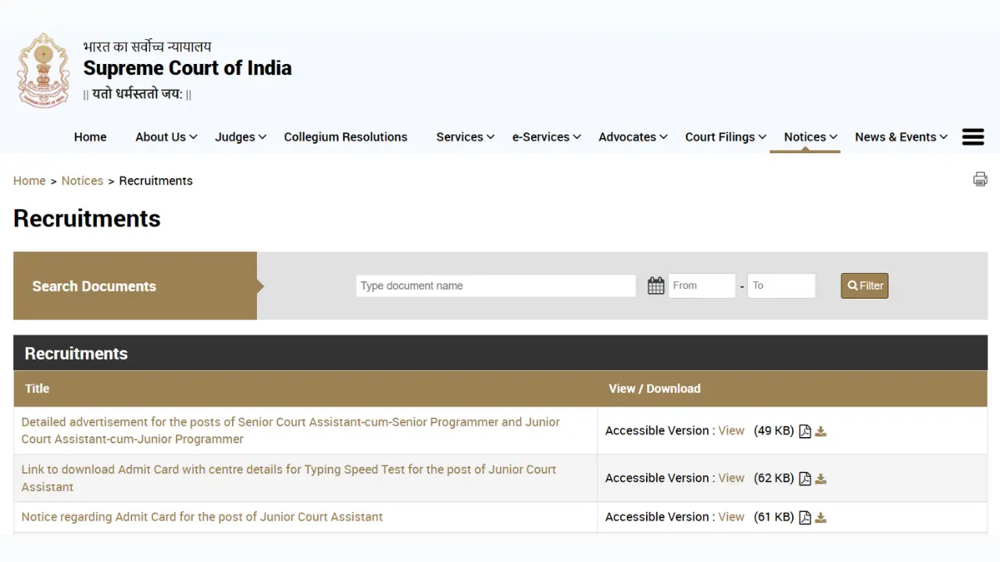Click the download icon for the 49 KB advertisement
Image resolution: width=1000 pixels, height=562 pixels.
pyautogui.click(x=821, y=430)
